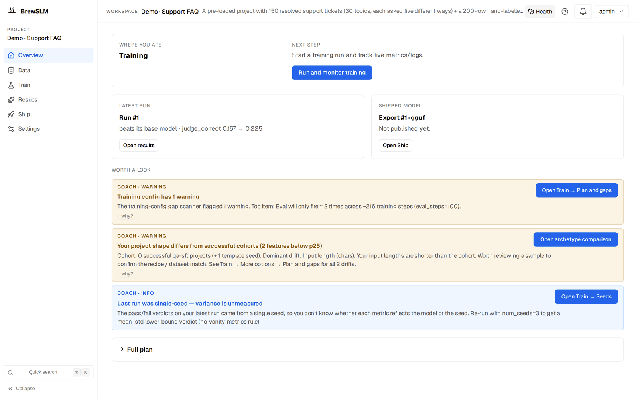Image resolution: width=638 pixels, height=399 pixels.
Task: Go to the Data section
Action: tap(49, 70)
